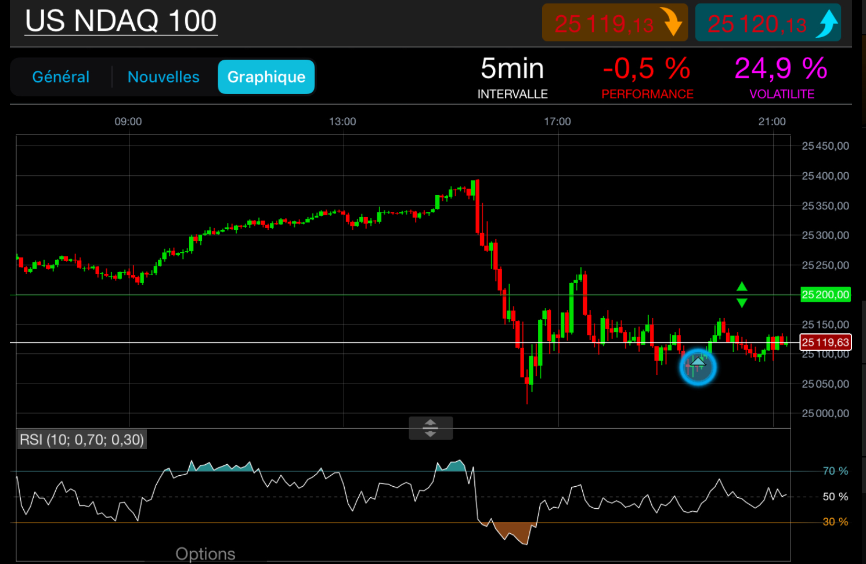Image resolution: width=866 pixels, height=564 pixels.
Task: Select the Graphique tab
Action: pyautogui.click(x=266, y=77)
